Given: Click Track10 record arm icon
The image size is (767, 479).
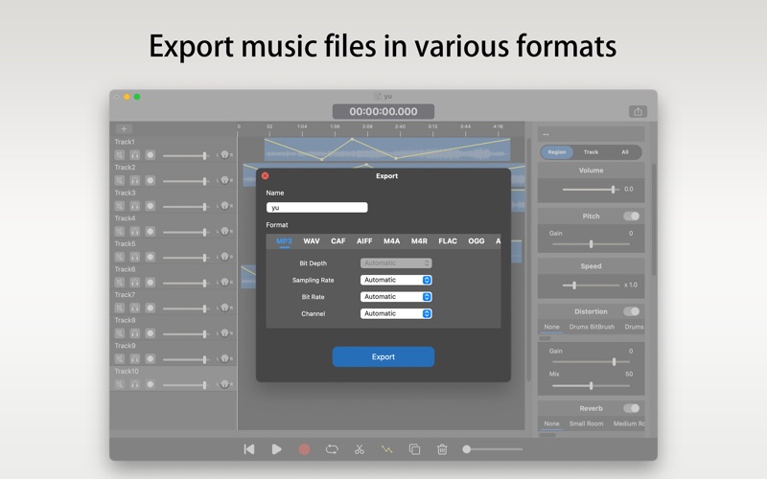Looking at the screenshot, I should pos(151,384).
